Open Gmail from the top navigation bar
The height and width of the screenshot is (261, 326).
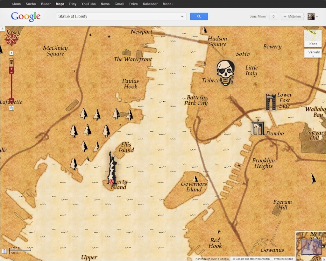coord(119,4)
